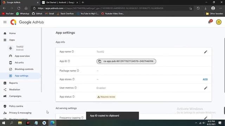Open browser history icon

pos(198,8)
